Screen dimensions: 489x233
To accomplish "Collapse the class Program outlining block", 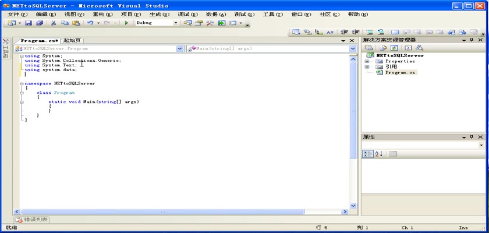I will [22, 93].
